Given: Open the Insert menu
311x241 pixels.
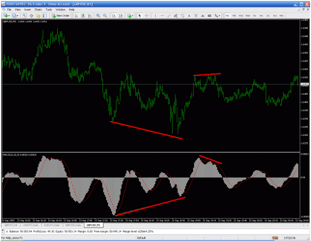Looking at the screenshot, I should pos(27,9).
